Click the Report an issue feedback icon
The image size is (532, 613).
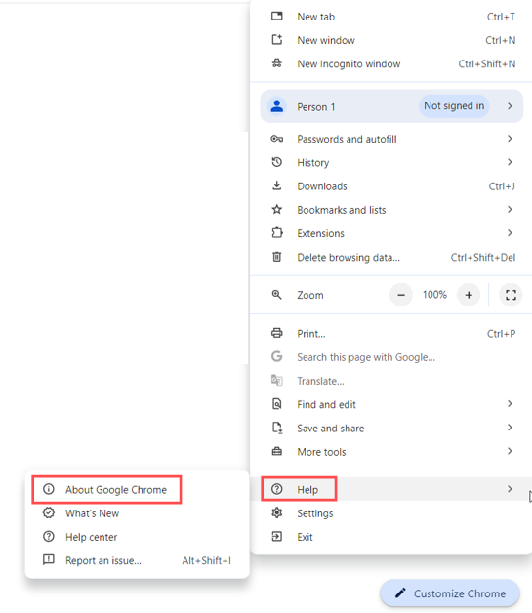(x=49, y=560)
